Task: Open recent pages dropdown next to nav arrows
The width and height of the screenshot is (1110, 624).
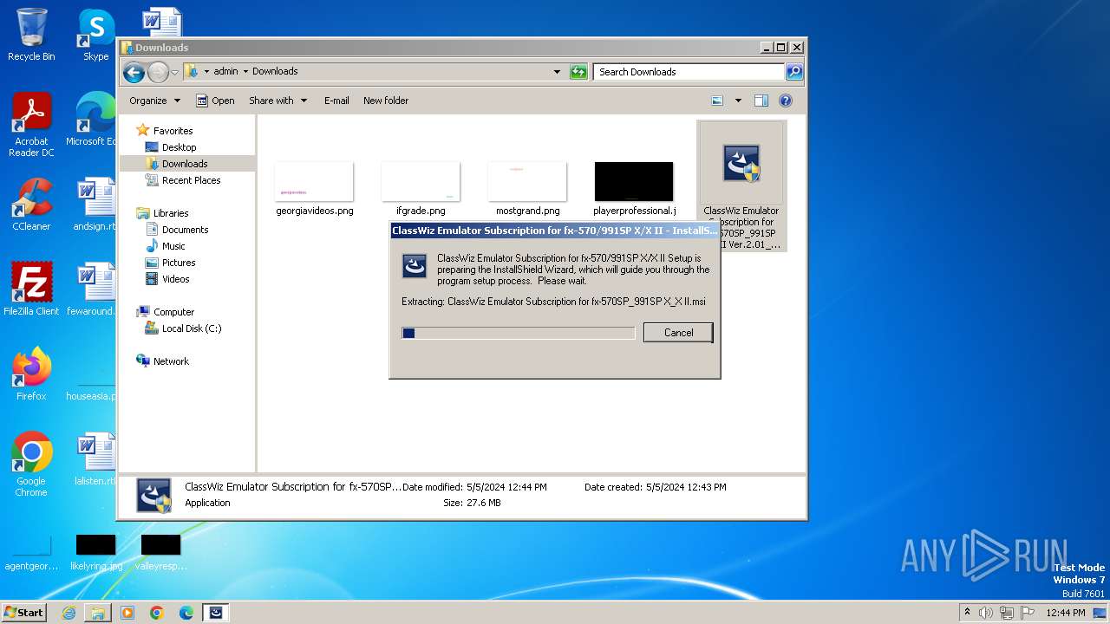Action: coord(174,72)
